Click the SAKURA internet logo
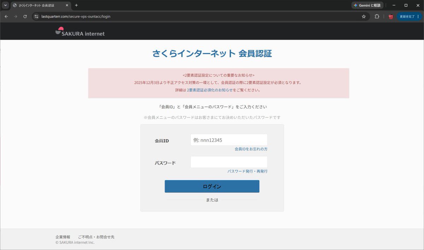This screenshot has height=250, width=424. (80, 31)
